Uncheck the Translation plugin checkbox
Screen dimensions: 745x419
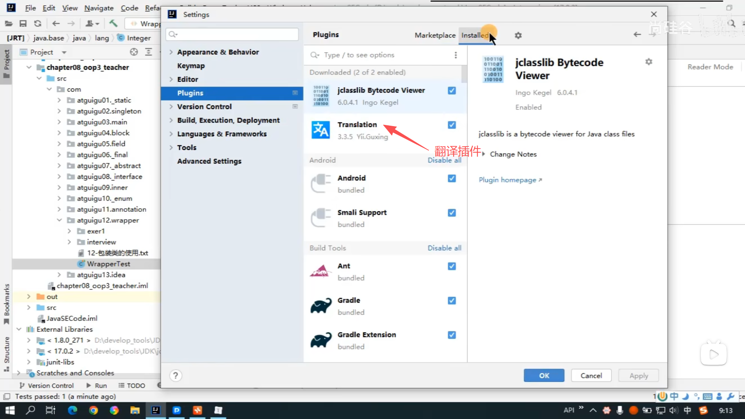click(452, 125)
